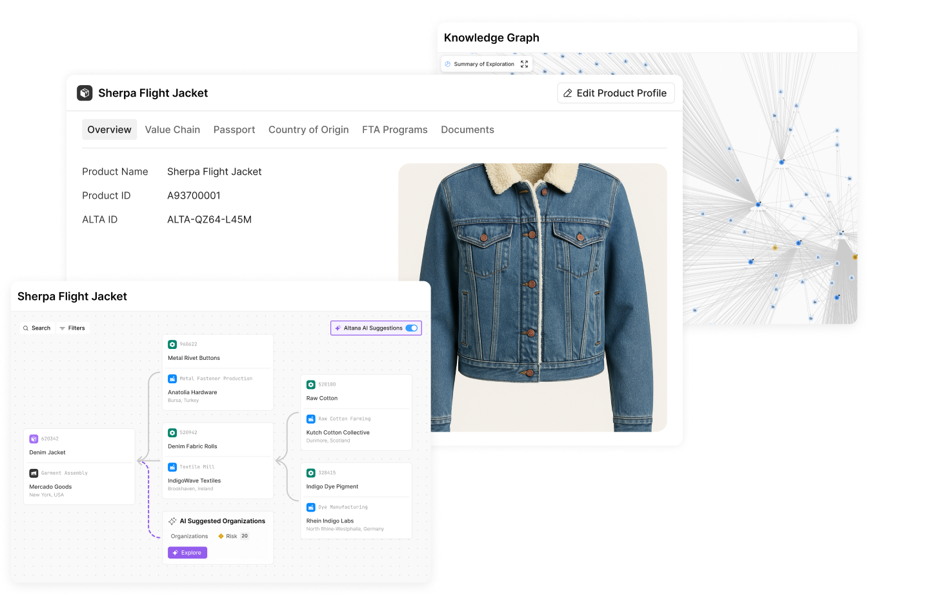This screenshot has height=596, width=950.
Task: Click the Dunmore, Scotland location text
Action: (x=328, y=441)
